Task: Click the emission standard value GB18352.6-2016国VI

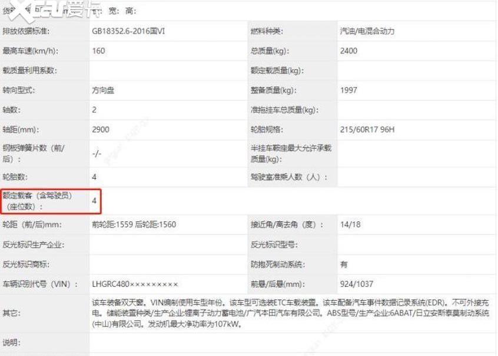Action: point(128,31)
